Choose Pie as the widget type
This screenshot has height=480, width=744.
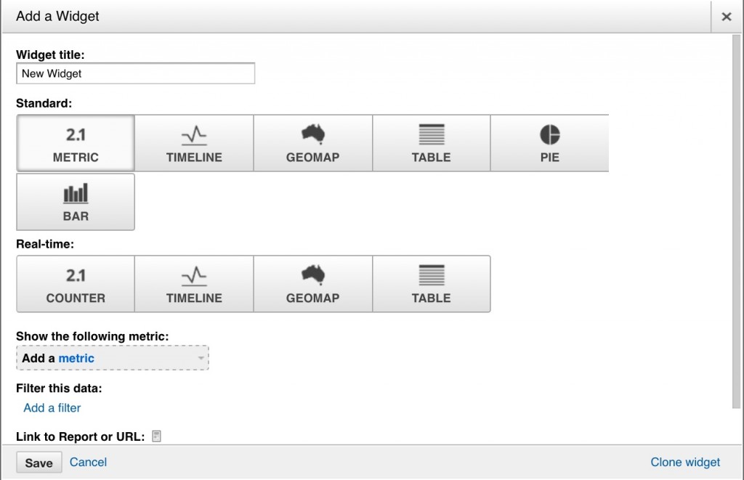(550, 142)
